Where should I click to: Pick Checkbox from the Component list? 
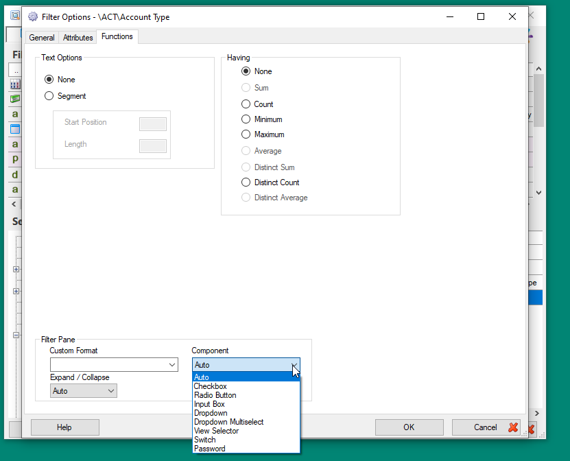tap(246, 386)
